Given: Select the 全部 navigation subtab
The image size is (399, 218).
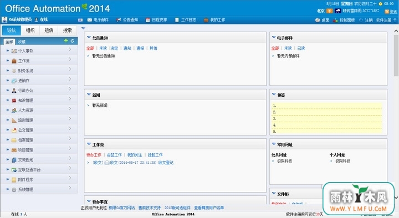Looking at the screenshot, I should [x=9, y=41].
